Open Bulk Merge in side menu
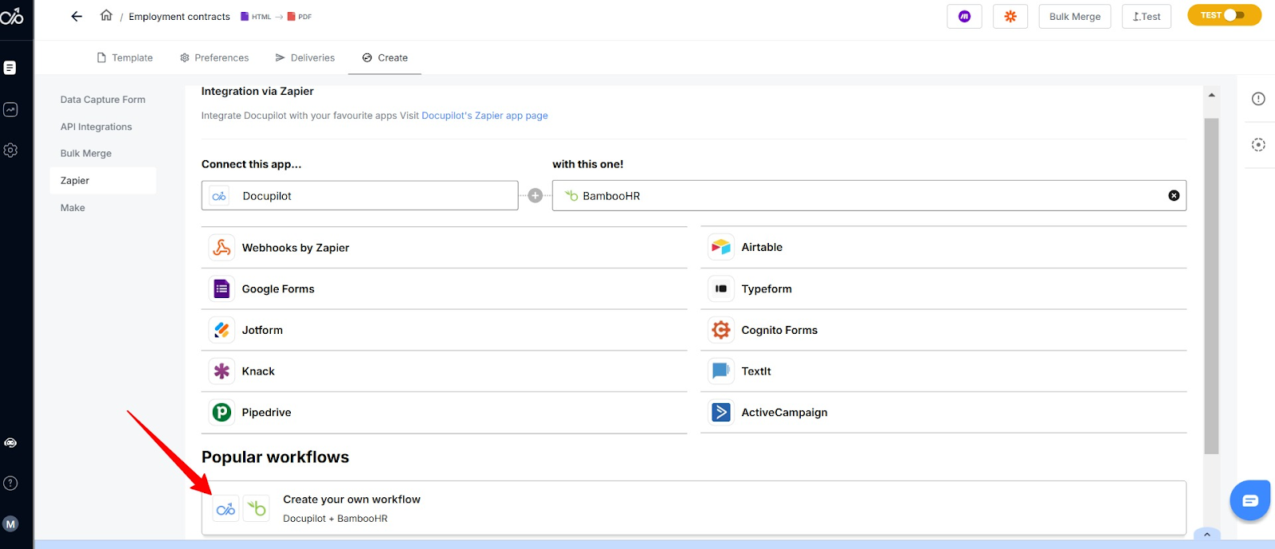 click(86, 153)
